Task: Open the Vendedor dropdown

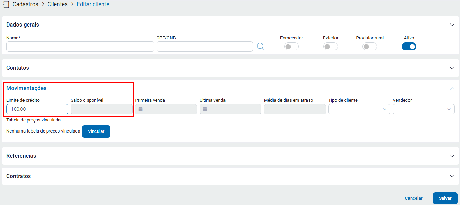Action: coord(423,109)
